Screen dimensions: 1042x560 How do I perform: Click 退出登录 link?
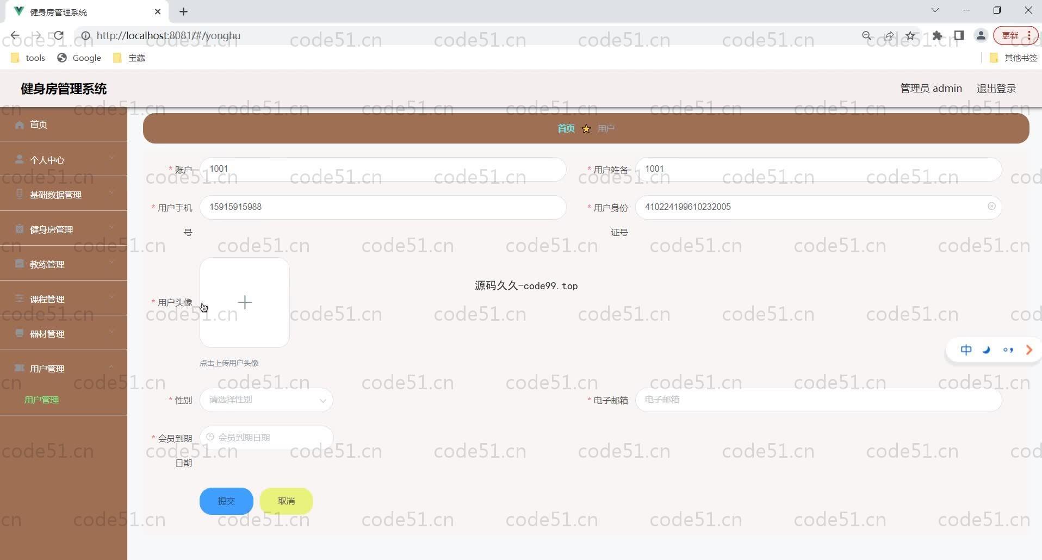coord(996,88)
